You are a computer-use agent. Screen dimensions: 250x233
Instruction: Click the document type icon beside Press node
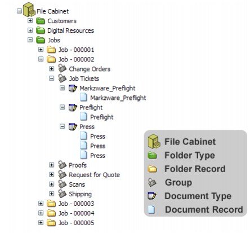pyautogui.click(x=73, y=127)
